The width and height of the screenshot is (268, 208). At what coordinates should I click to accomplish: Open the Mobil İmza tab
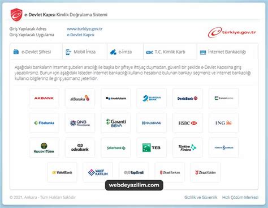85,52
